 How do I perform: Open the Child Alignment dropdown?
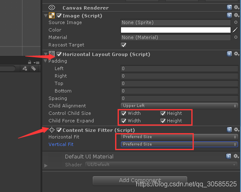tap(179, 106)
